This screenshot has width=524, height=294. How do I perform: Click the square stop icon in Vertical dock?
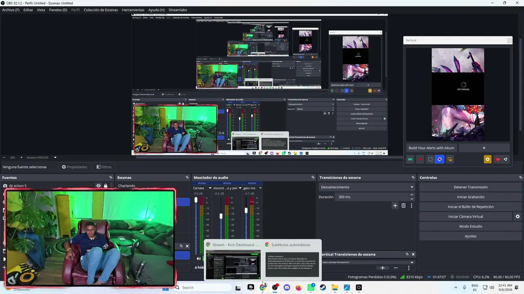pos(430,159)
